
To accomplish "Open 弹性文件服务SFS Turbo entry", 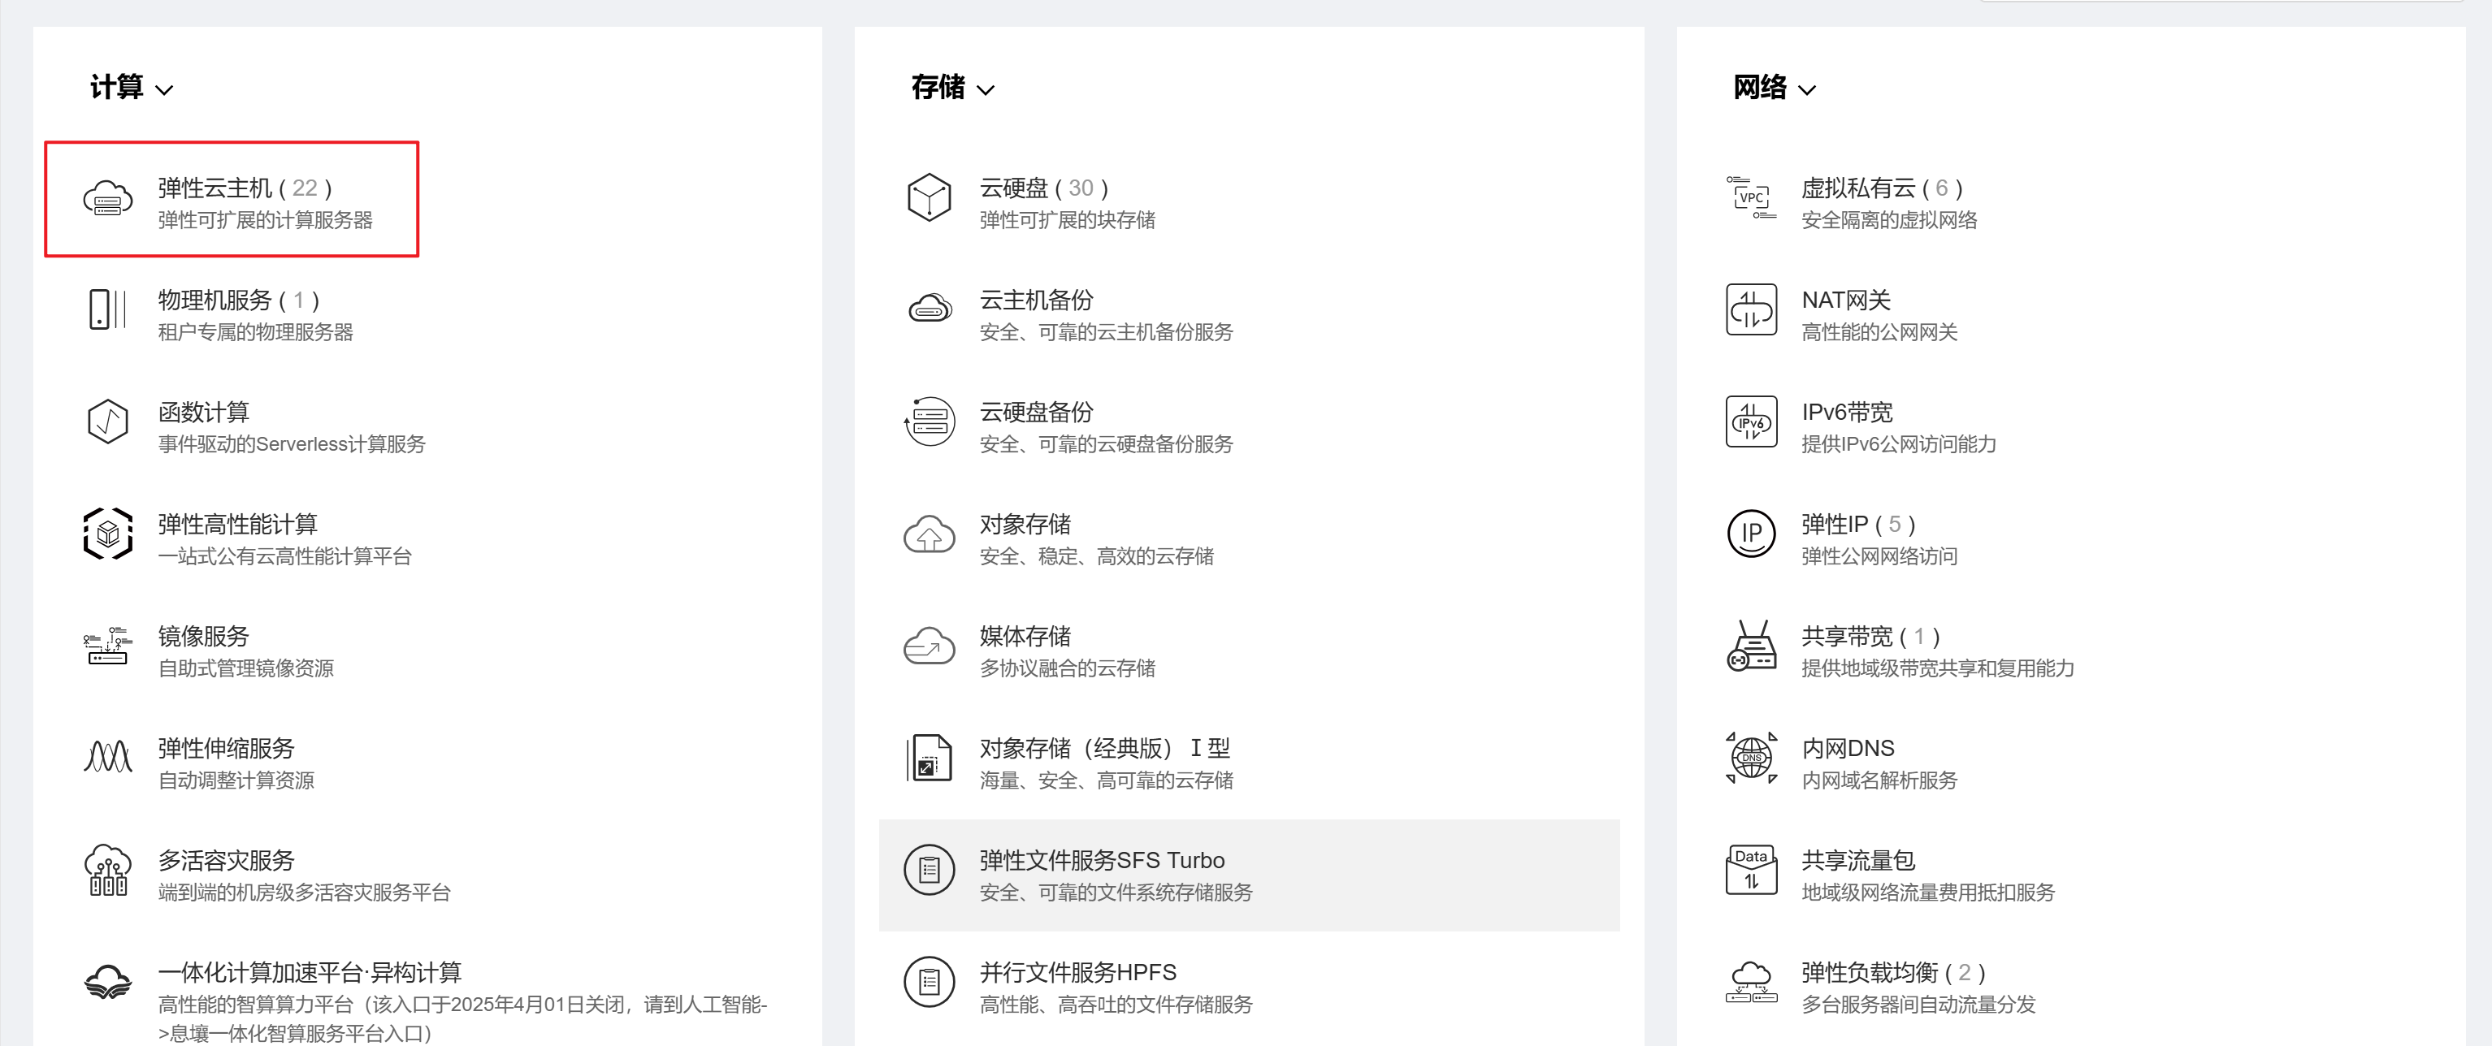I will tap(1101, 860).
